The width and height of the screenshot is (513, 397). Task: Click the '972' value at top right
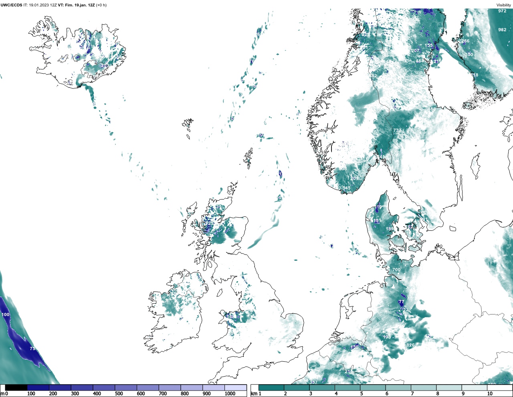502,11
